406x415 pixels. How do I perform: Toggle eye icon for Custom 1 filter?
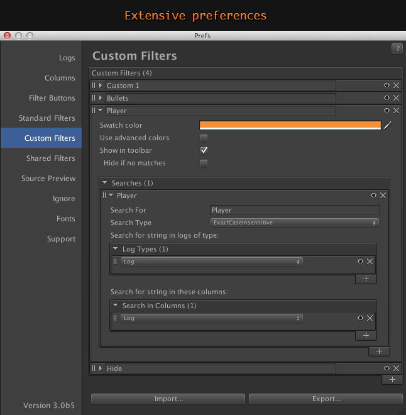click(x=387, y=86)
